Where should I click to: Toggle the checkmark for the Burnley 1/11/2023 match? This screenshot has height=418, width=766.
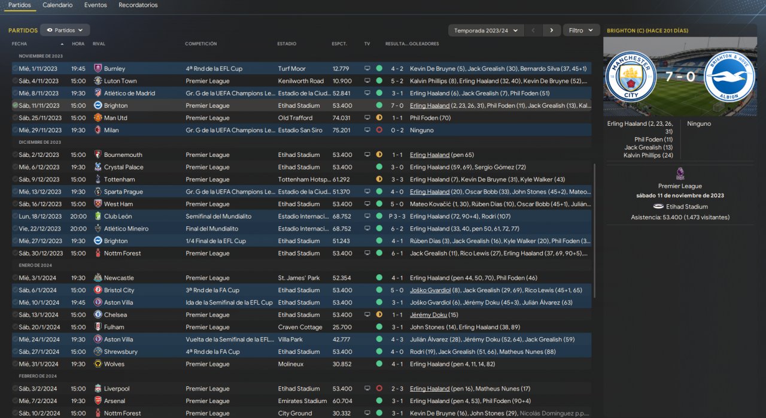click(x=15, y=68)
